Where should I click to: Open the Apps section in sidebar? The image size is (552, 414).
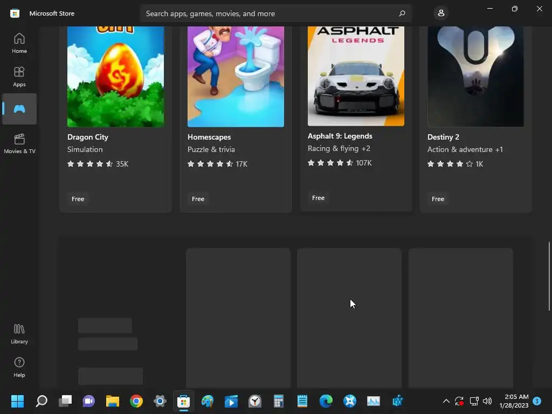click(19, 77)
